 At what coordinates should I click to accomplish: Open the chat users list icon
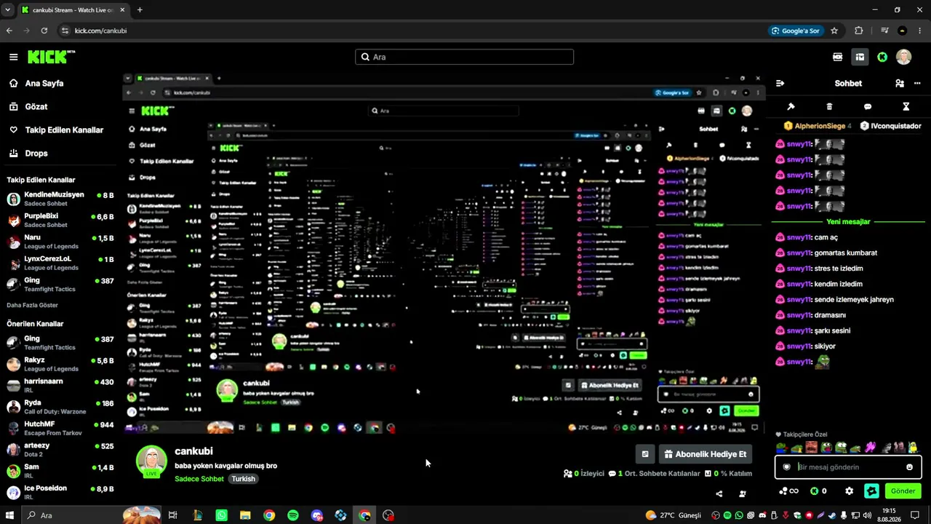click(x=900, y=84)
